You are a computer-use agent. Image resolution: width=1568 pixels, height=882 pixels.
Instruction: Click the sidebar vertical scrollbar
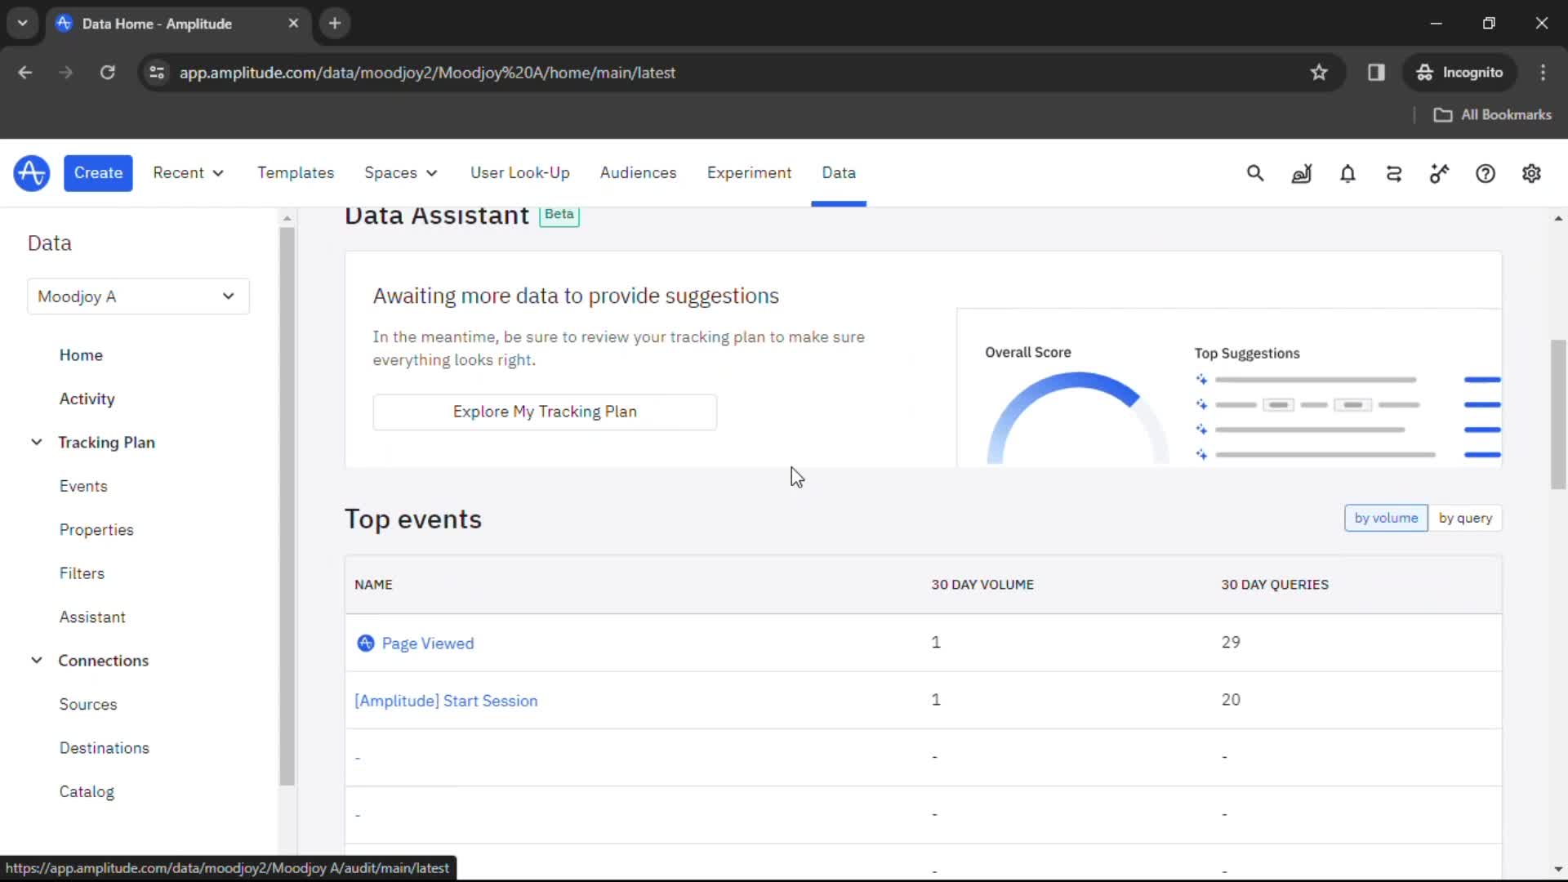click(x=287, y=506)
